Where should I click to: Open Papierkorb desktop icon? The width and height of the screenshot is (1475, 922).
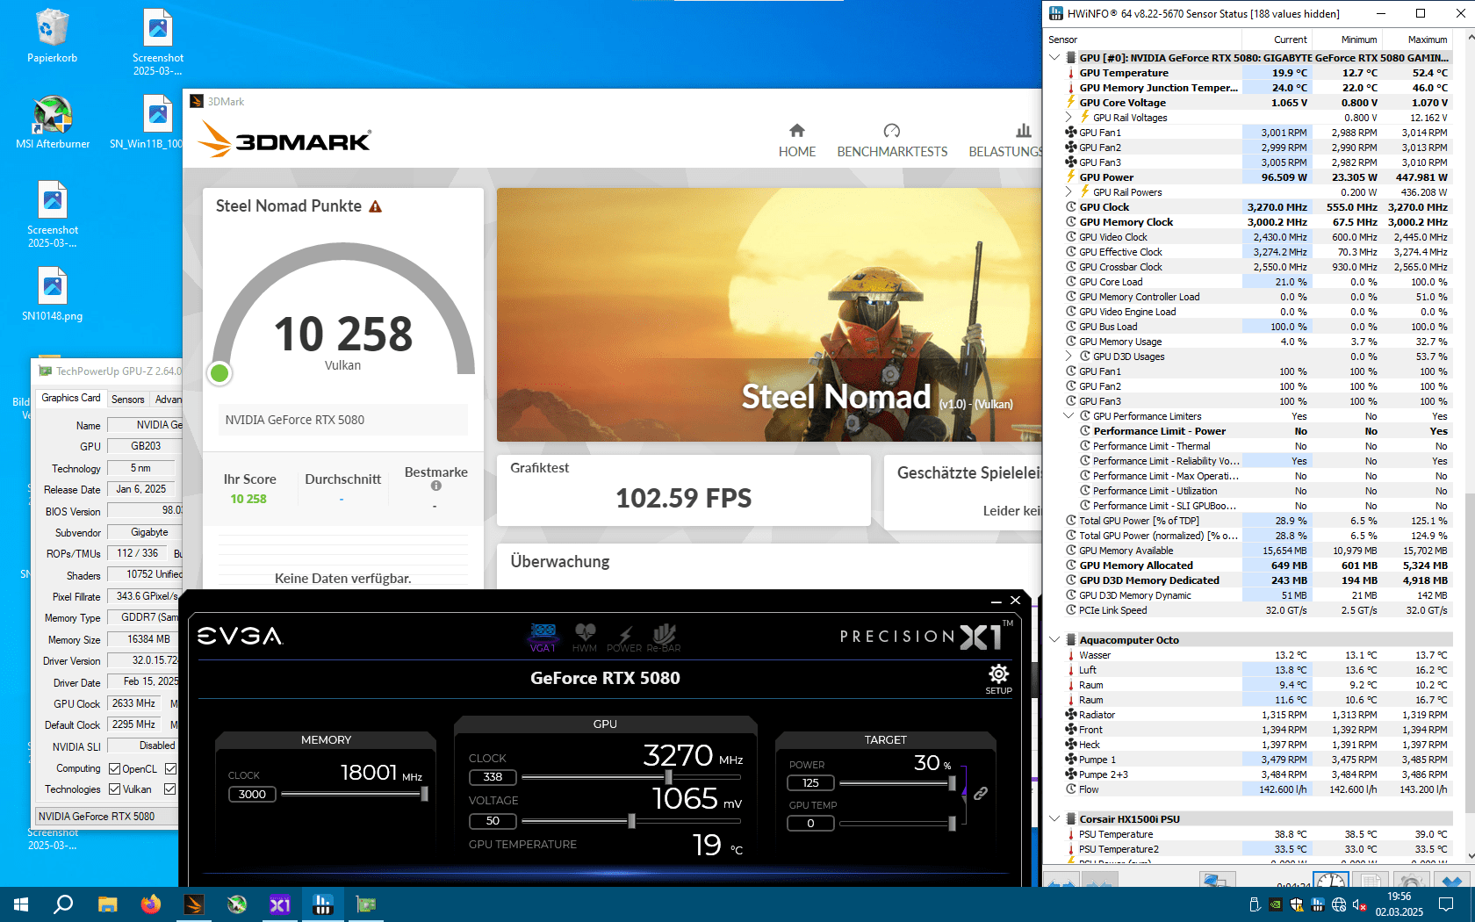(53, 36)
